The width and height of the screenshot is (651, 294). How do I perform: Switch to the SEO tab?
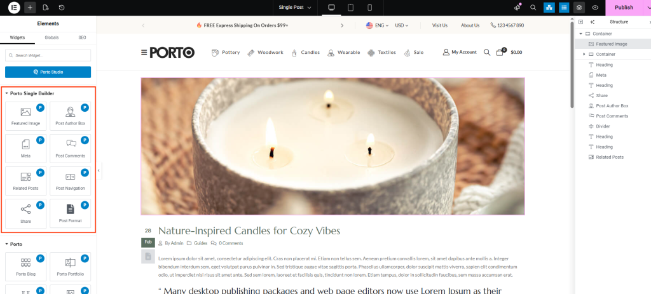coord(82,37)
